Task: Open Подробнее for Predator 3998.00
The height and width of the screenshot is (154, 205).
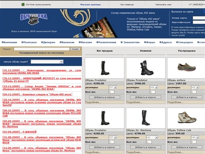Action: tap(134, 102)
